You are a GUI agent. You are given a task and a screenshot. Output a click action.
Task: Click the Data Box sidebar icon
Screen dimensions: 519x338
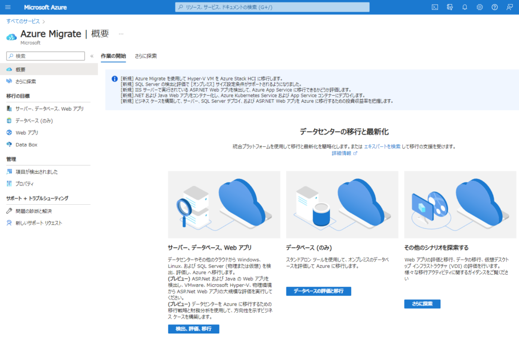(9, 144)
